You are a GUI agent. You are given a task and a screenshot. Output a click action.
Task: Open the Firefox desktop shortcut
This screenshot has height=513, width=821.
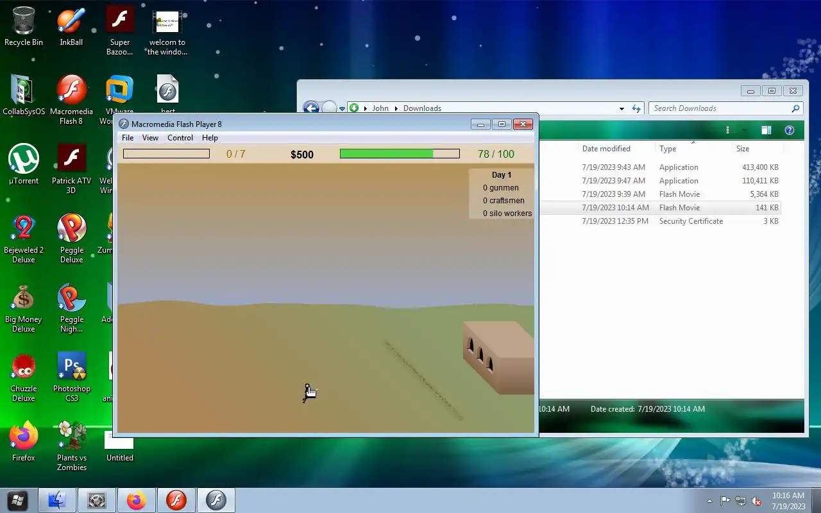pos(24,442)
